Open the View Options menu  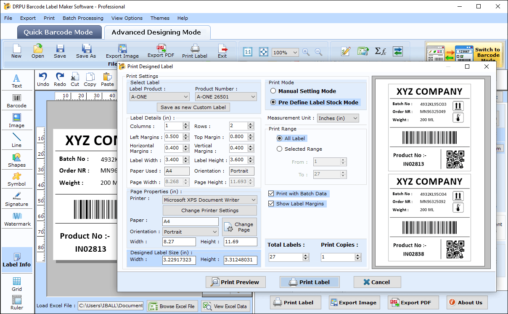[x=127, y=18]
